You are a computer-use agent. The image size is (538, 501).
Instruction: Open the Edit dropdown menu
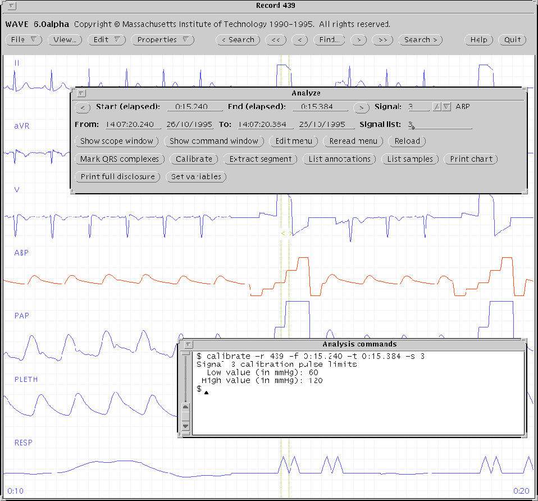click(106, 40)
